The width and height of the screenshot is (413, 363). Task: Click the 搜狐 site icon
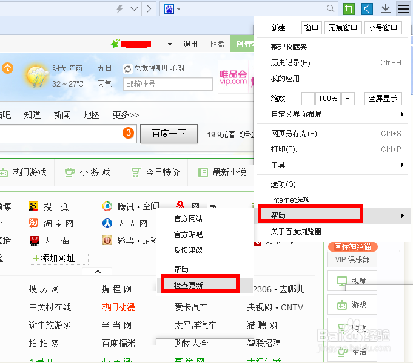coord(33,206)
